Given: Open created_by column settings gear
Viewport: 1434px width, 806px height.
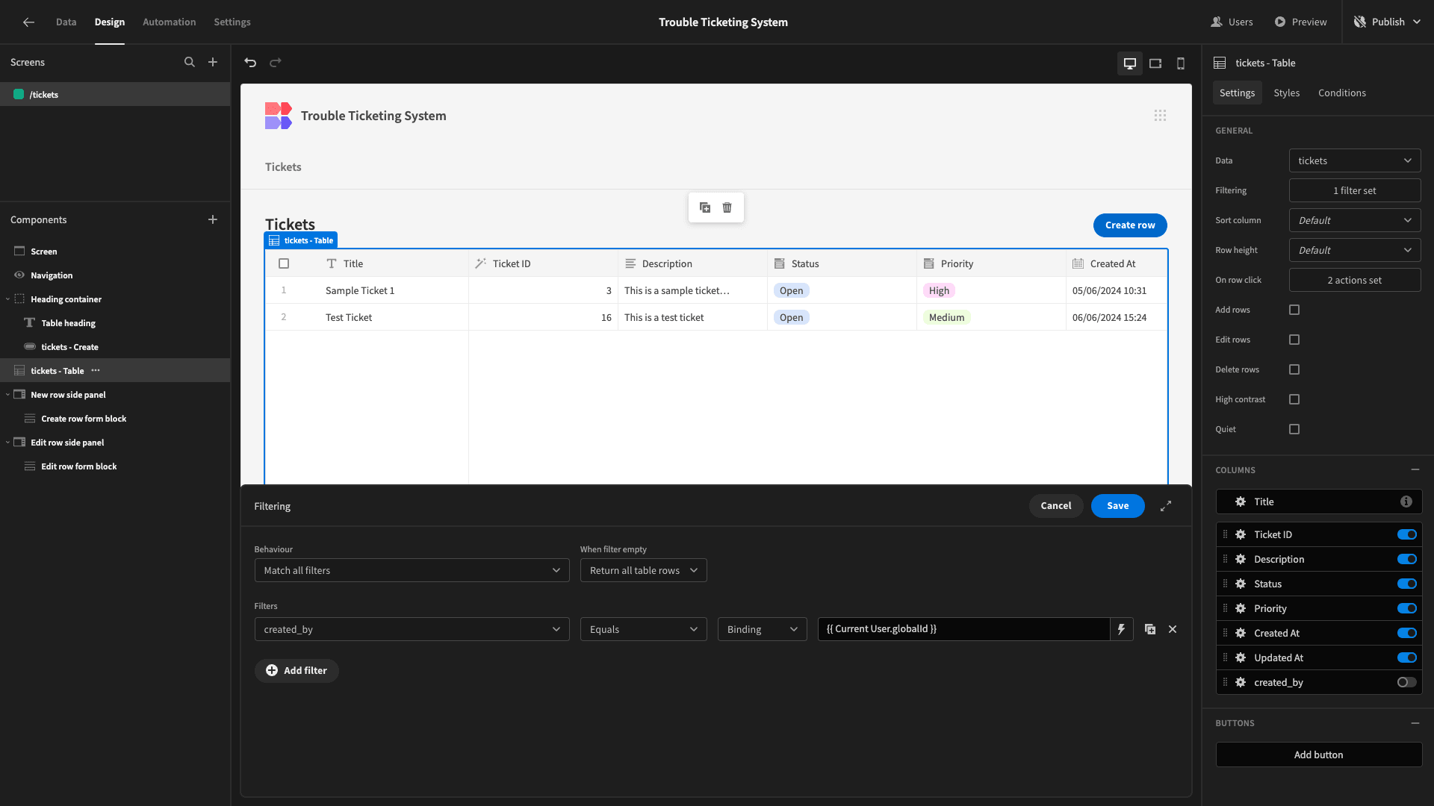Looking at the screenshot, I should click(1241, 682).
